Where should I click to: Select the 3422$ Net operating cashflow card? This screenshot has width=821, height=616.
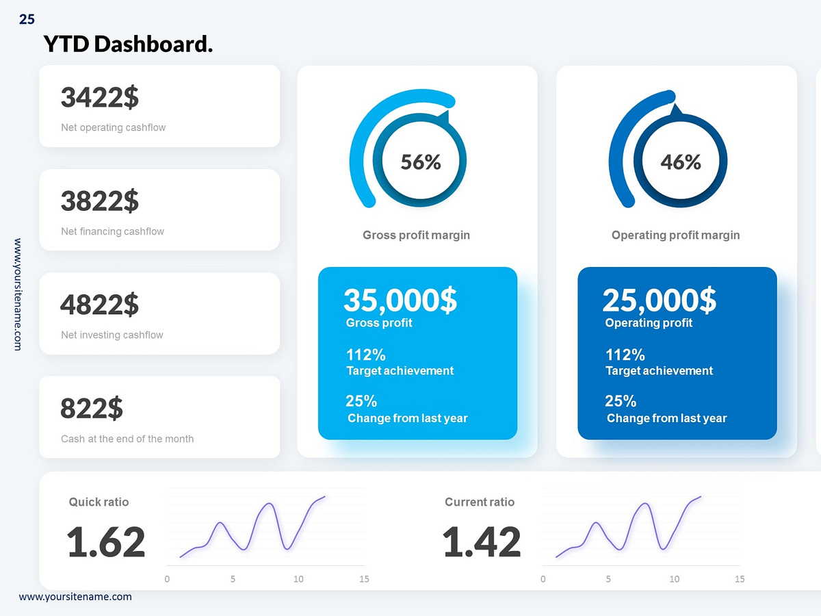pos(159,106)
